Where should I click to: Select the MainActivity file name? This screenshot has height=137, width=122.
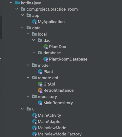[x=49, y=115]
